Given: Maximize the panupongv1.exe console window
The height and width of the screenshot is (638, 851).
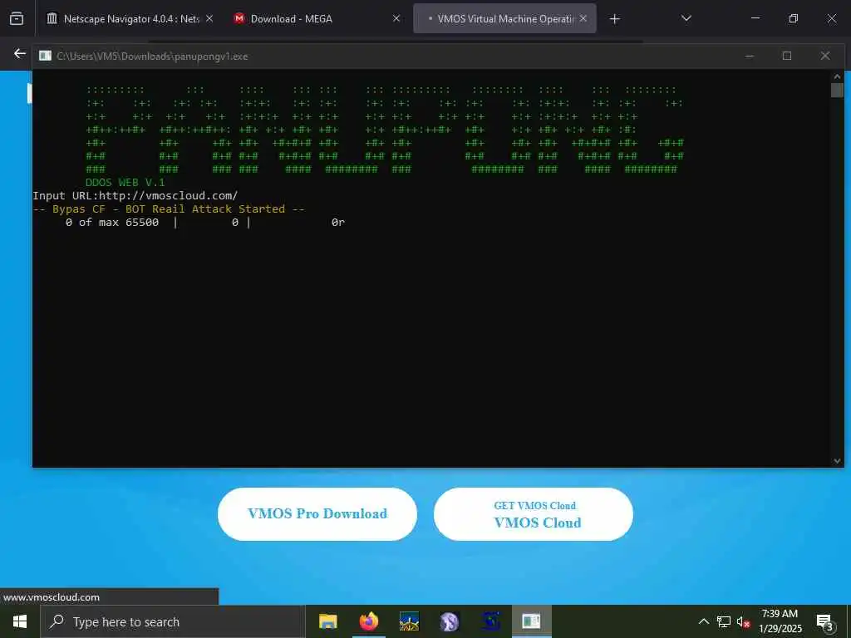Looking at the screenshot, I should point(787,56).
